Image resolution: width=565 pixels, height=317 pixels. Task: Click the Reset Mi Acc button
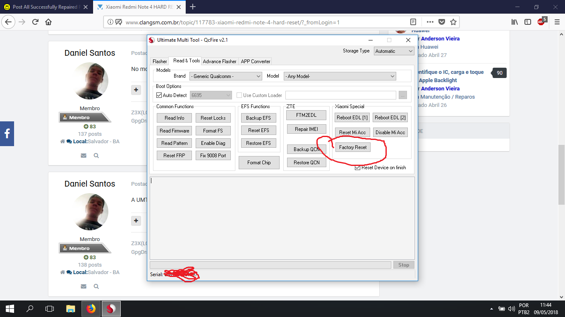352,132
